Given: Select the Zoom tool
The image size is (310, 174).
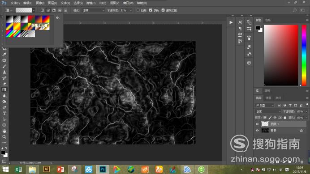Looking at the screenshot, I should point(4,137).
